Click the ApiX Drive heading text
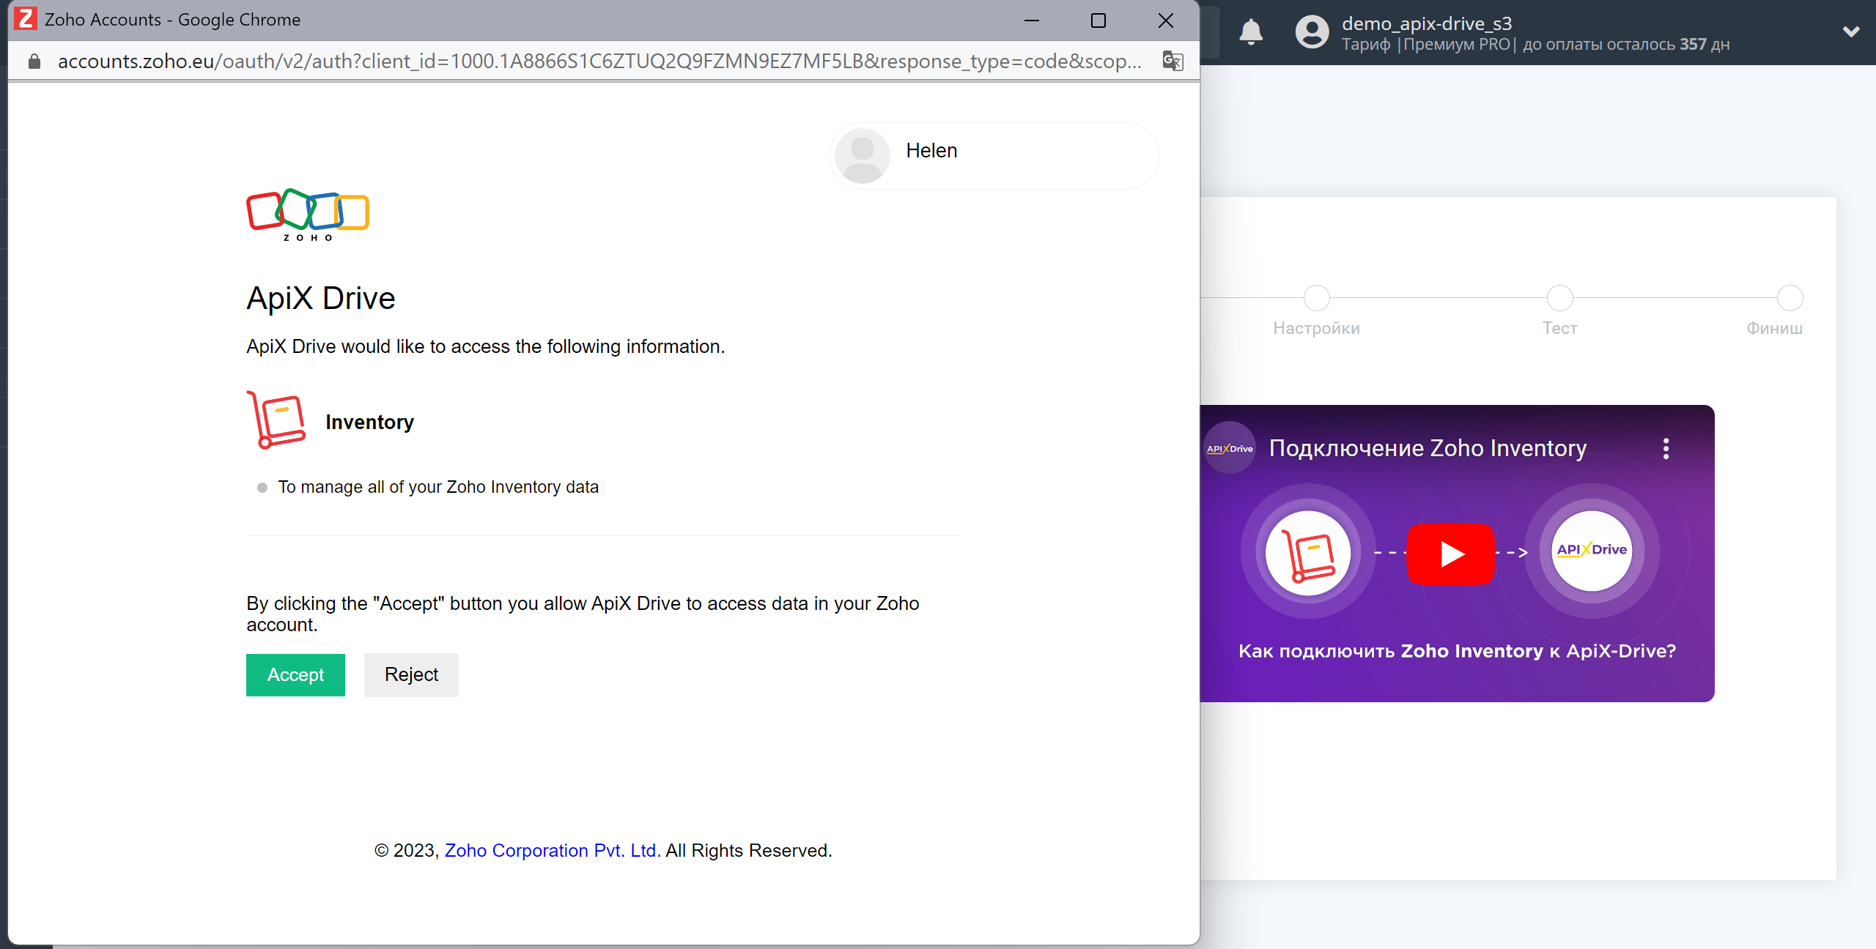The width and height of the screenshot is (1876, 949). 321,298
